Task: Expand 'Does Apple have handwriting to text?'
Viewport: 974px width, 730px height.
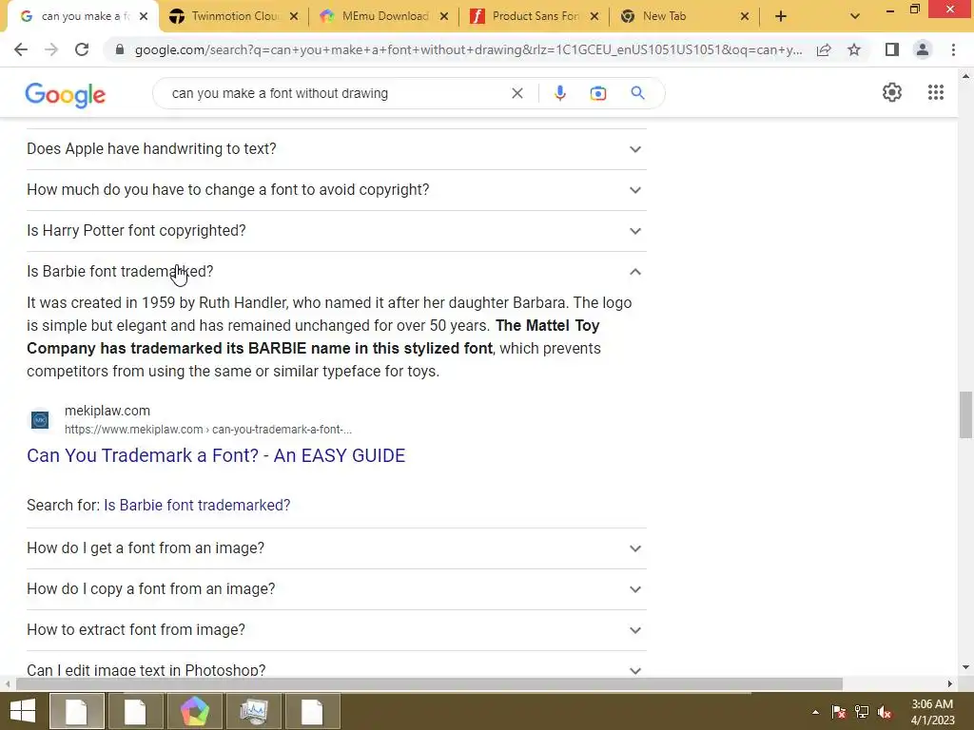Action: [336, 149]
